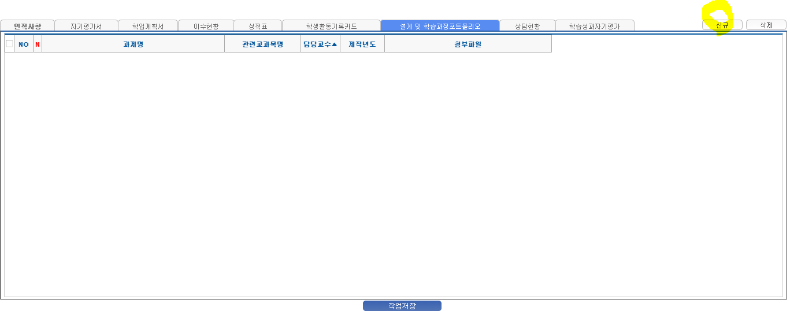Click the NO column header
This screenshot has height=311, width=790.
point(24,44)
